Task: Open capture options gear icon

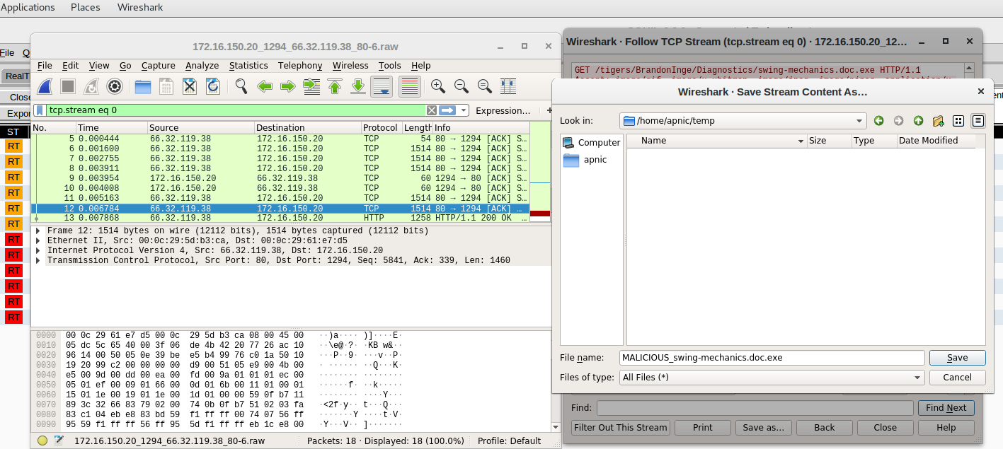Action: pos(115,86)
